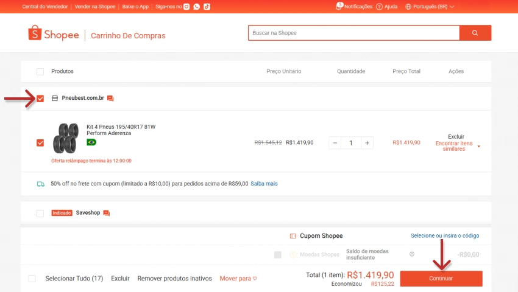The image size is (518, 292).
Task: Open Central do Vendedor link
Action: 45,7
